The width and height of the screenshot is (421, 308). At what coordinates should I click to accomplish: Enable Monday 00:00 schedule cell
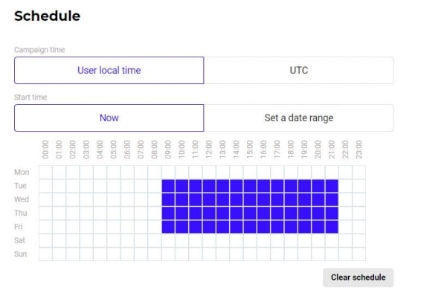[45, 172]
